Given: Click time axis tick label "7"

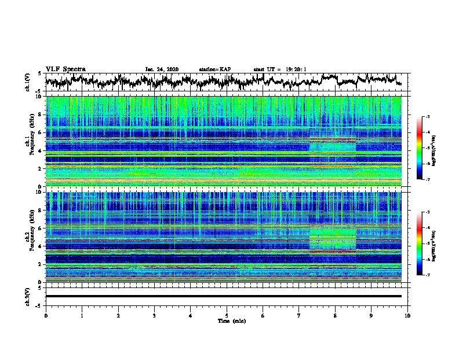Looking at the screenshot, I should pos(299,316).
